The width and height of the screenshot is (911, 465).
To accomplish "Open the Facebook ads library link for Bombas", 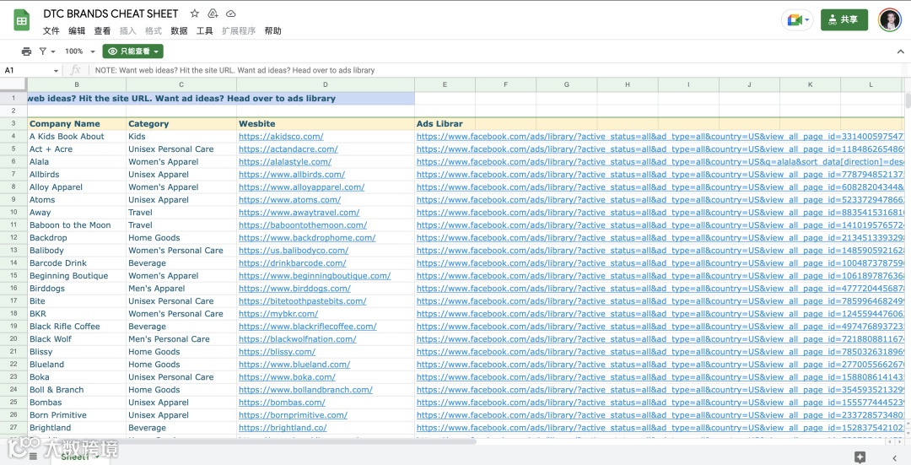I will point(660,403).
